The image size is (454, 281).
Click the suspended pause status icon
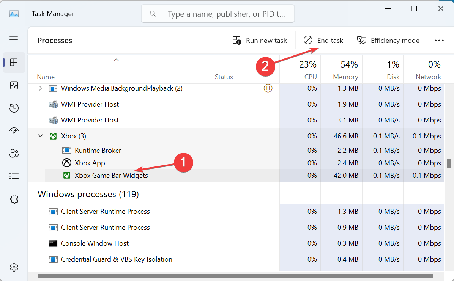coord(268,88)
